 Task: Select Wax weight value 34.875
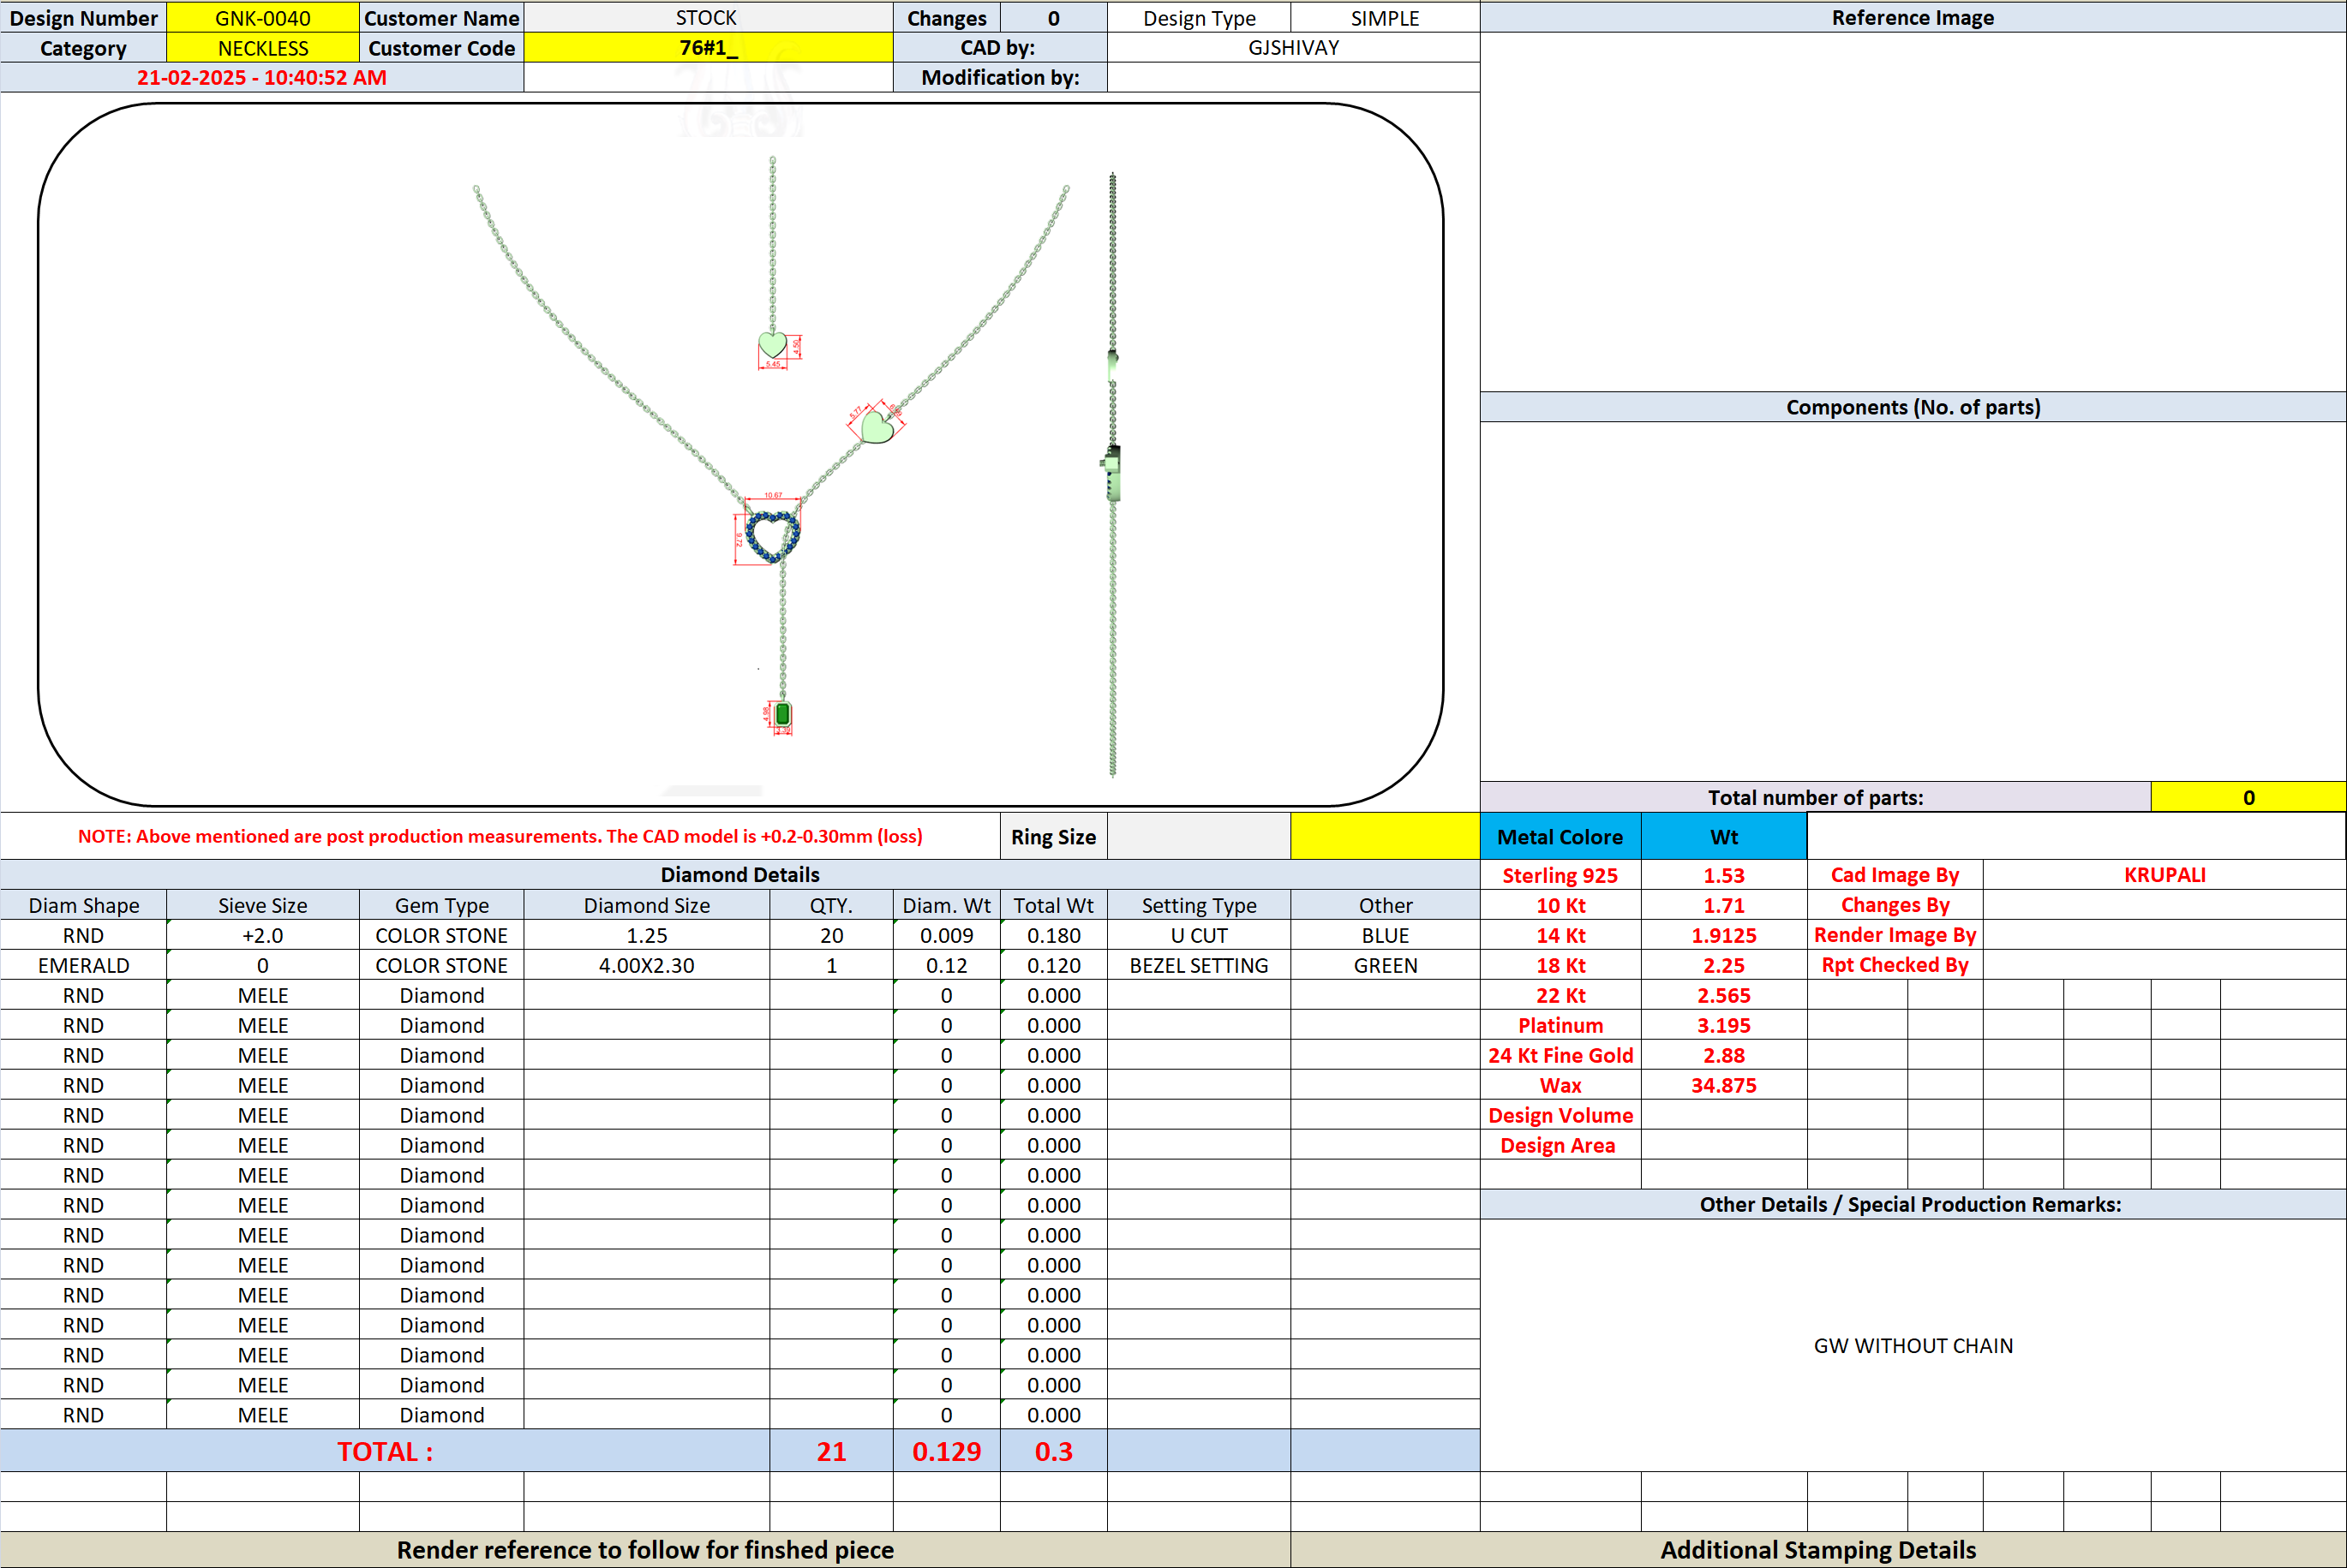click(x=1724, y=1085)
